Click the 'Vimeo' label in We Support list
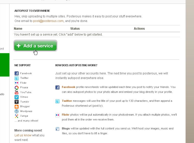Image resolution: width=194 pixels, height=143 pixels. click(24, 97)
